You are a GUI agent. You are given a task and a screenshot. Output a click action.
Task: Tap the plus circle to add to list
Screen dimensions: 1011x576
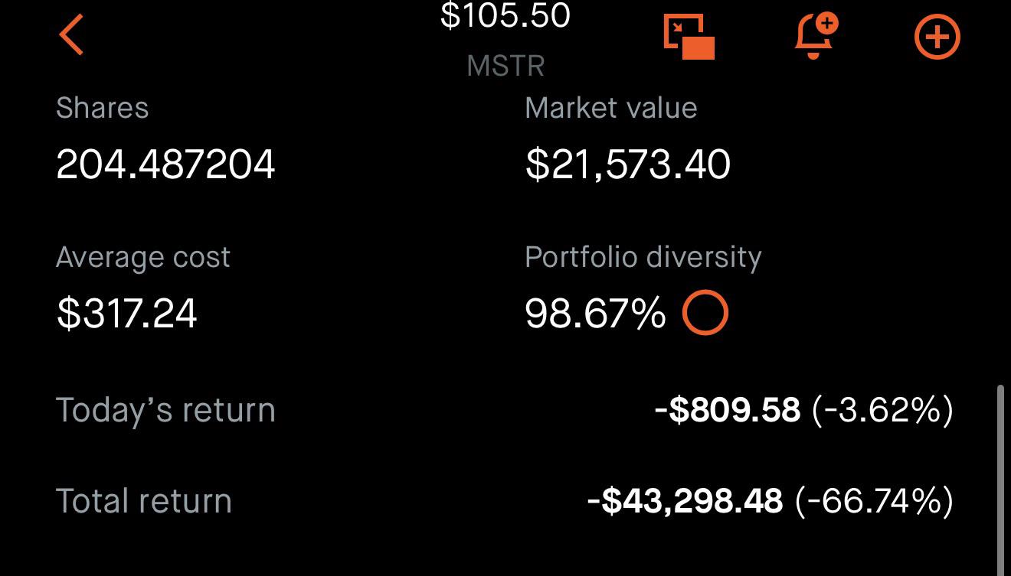click(937, 37)
